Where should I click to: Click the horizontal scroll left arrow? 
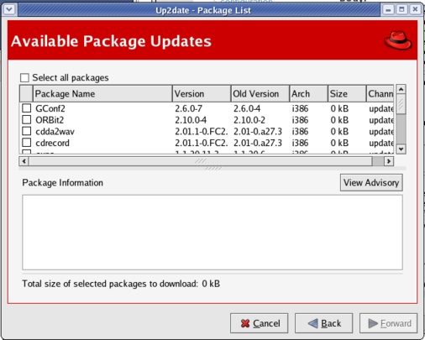(x=24, y=161)
